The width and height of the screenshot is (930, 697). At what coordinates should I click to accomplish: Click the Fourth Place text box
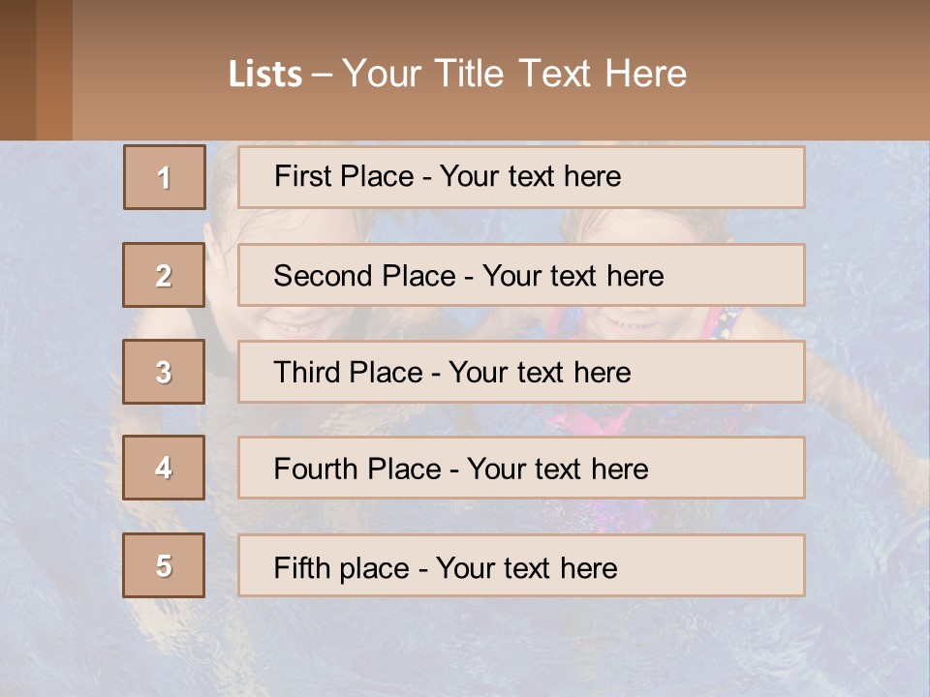point(521,469)
